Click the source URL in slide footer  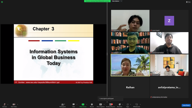pyautogui.click(x=43, y=82)
